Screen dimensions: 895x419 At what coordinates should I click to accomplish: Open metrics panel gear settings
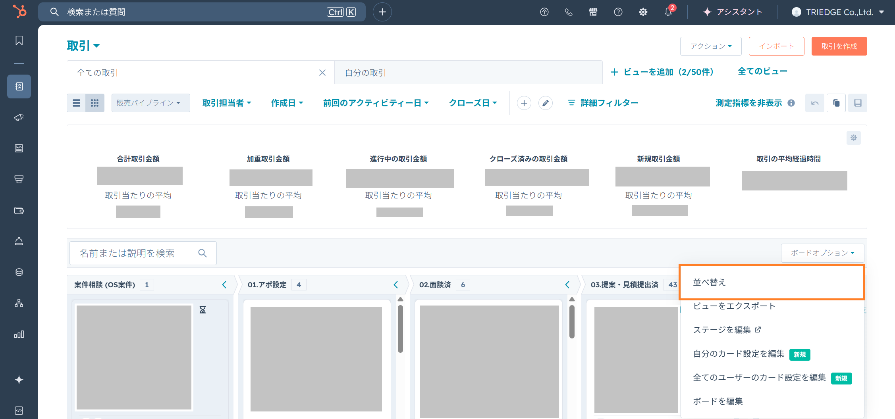click(854, 138)
